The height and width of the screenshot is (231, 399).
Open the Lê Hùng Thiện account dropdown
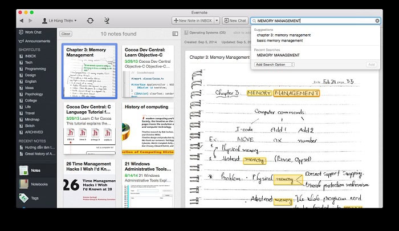(60, 21)
